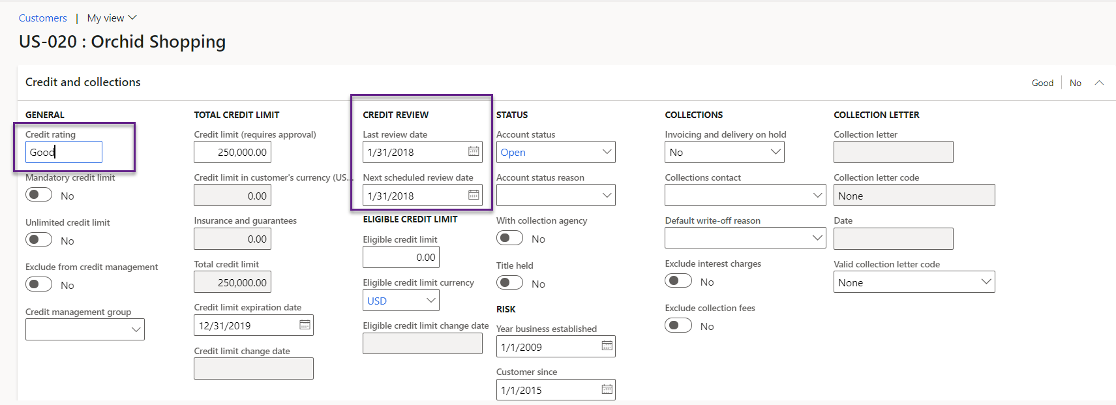The image size is (1116, 405).
Task: Click Credit limit in customer's currency field
Action: pos(232,195)
